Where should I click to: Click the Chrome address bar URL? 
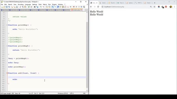coord(114,7)
